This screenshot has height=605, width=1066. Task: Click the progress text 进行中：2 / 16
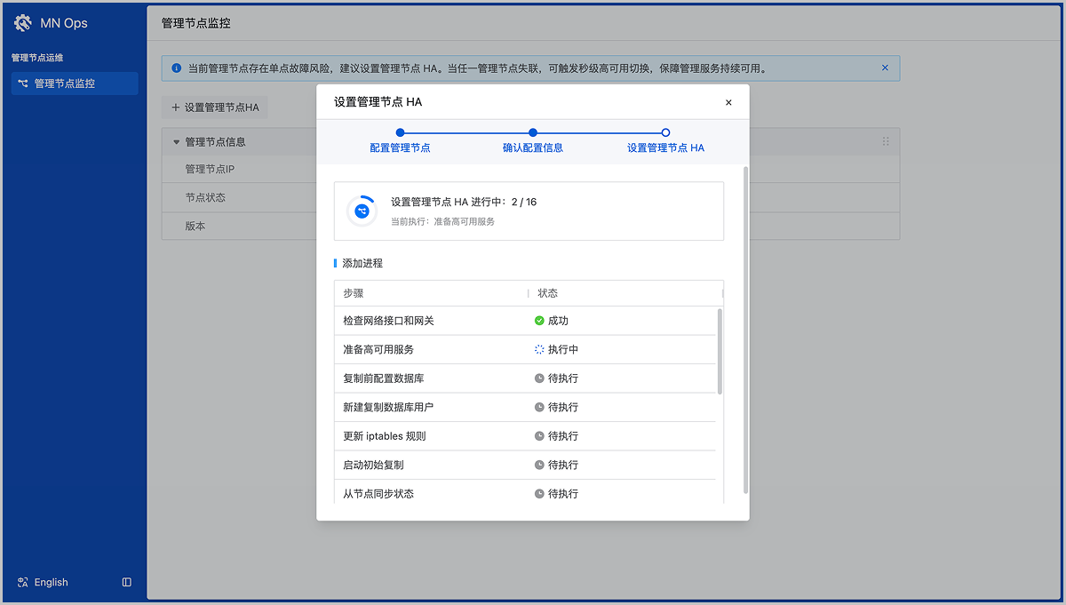pos(503,202)
